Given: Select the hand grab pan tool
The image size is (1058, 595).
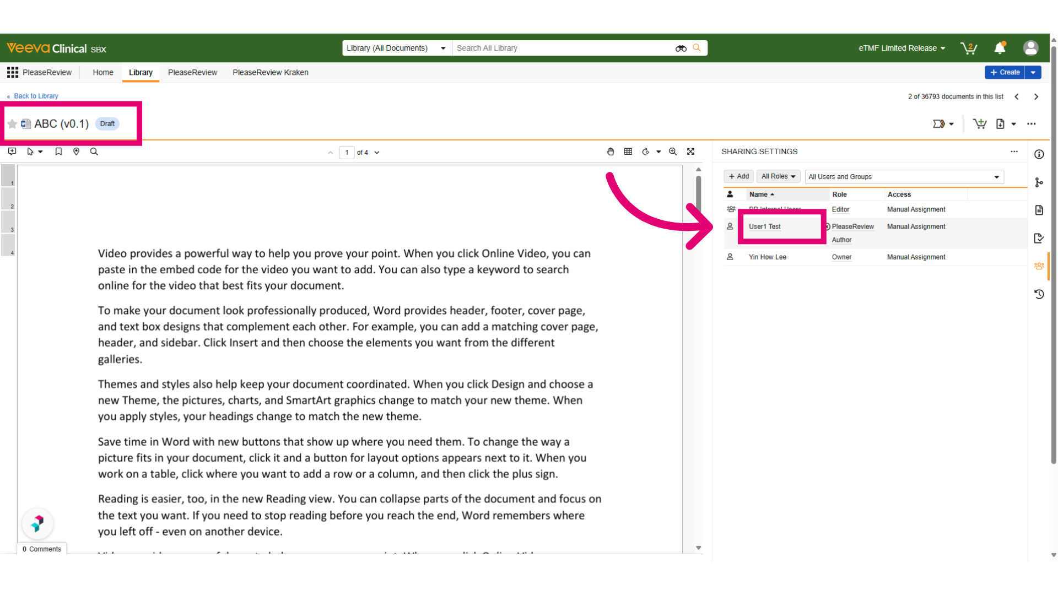Looking at the screenshot, I should coord(611,152).
